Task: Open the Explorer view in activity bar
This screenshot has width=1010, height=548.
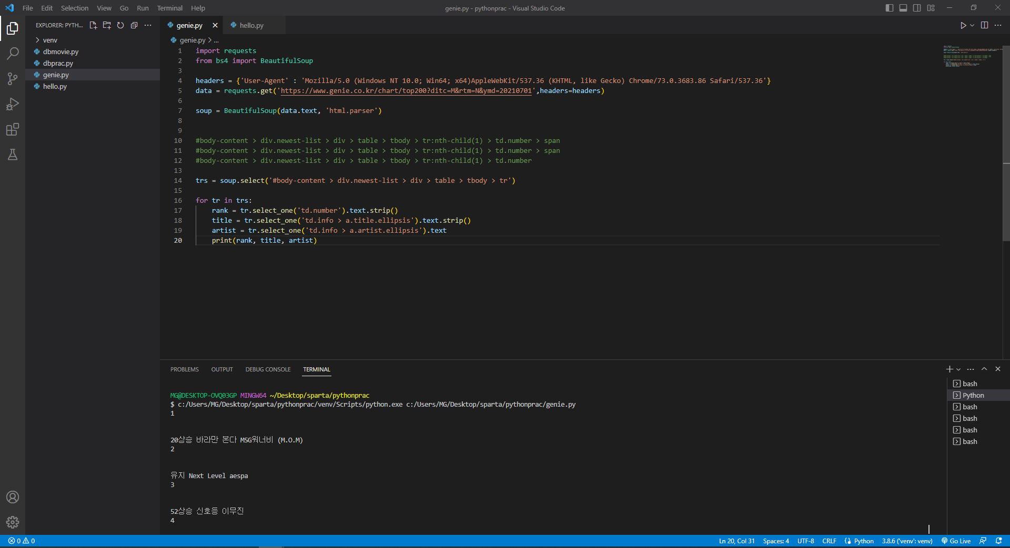Action: (x=13, y=28)
